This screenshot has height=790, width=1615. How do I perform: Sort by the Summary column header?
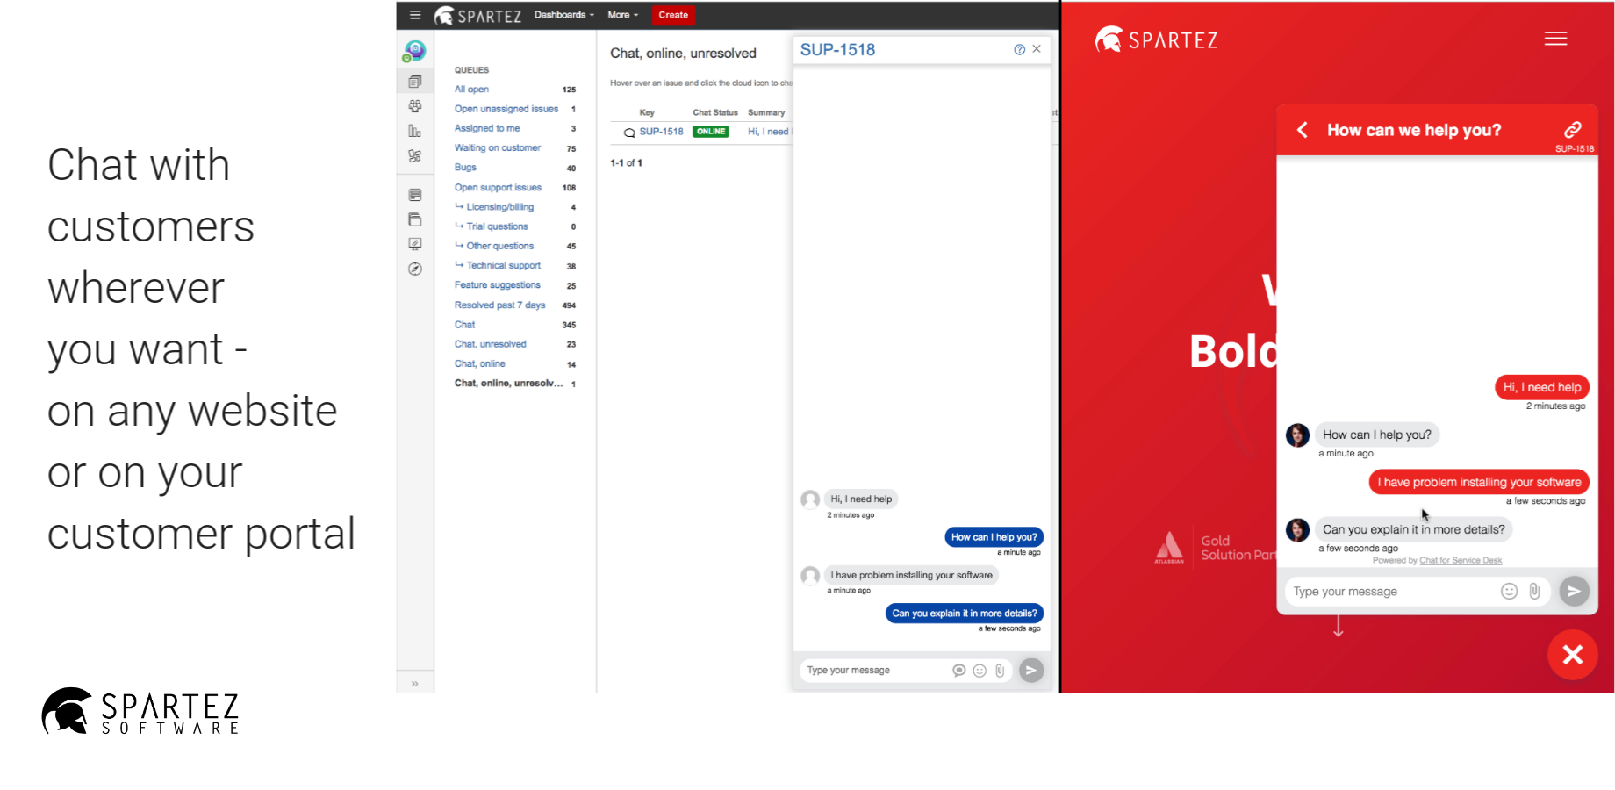tap(766, 112)
